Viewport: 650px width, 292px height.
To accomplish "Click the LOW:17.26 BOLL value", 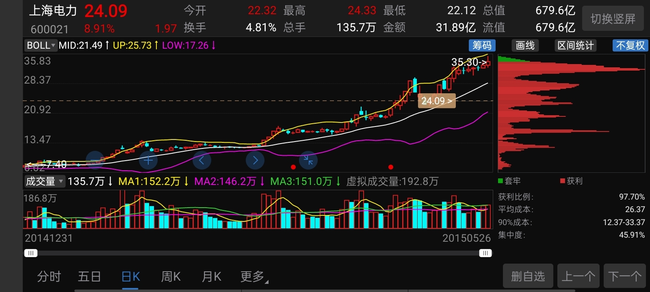I will tap(185, 45).
